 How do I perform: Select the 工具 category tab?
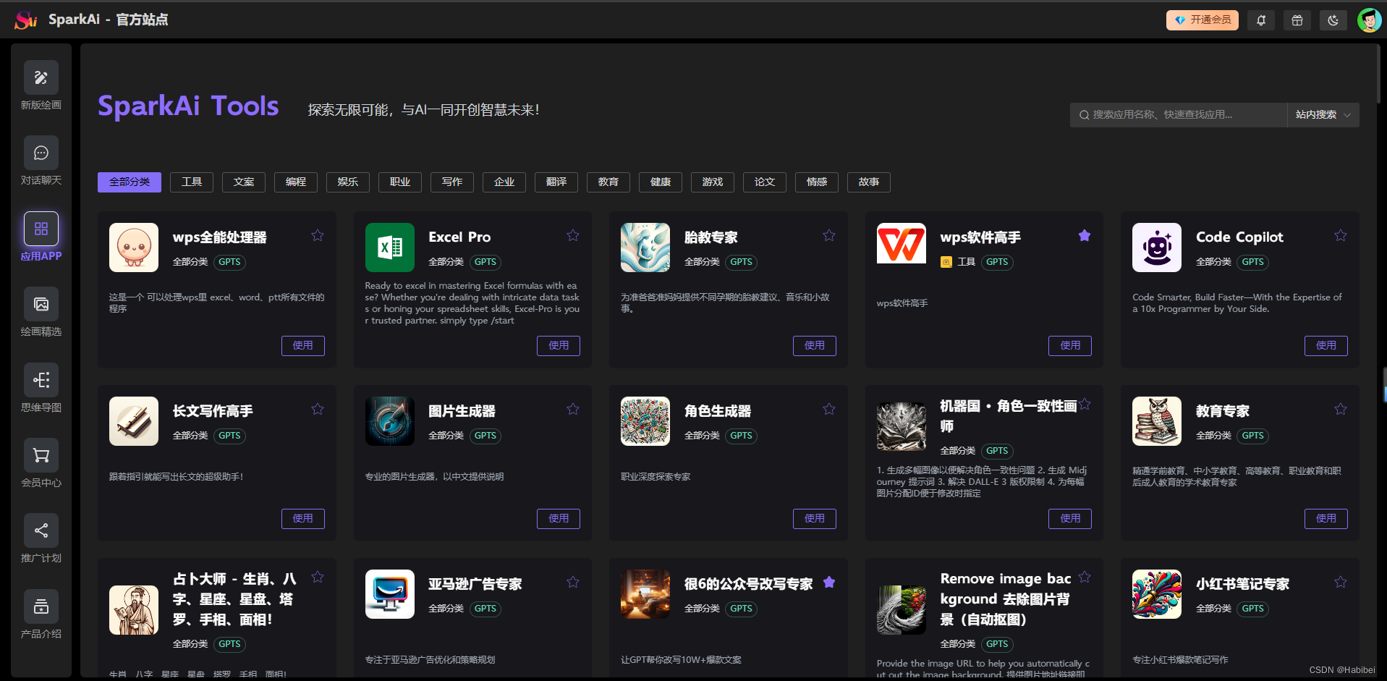pos(192,182)
